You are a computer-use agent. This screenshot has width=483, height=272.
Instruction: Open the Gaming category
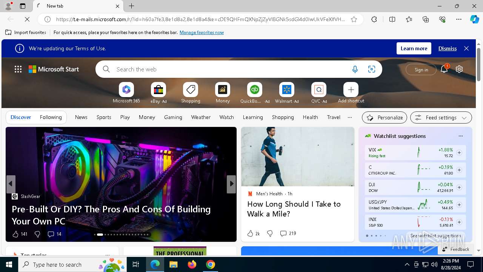click(x=173, y=117)
